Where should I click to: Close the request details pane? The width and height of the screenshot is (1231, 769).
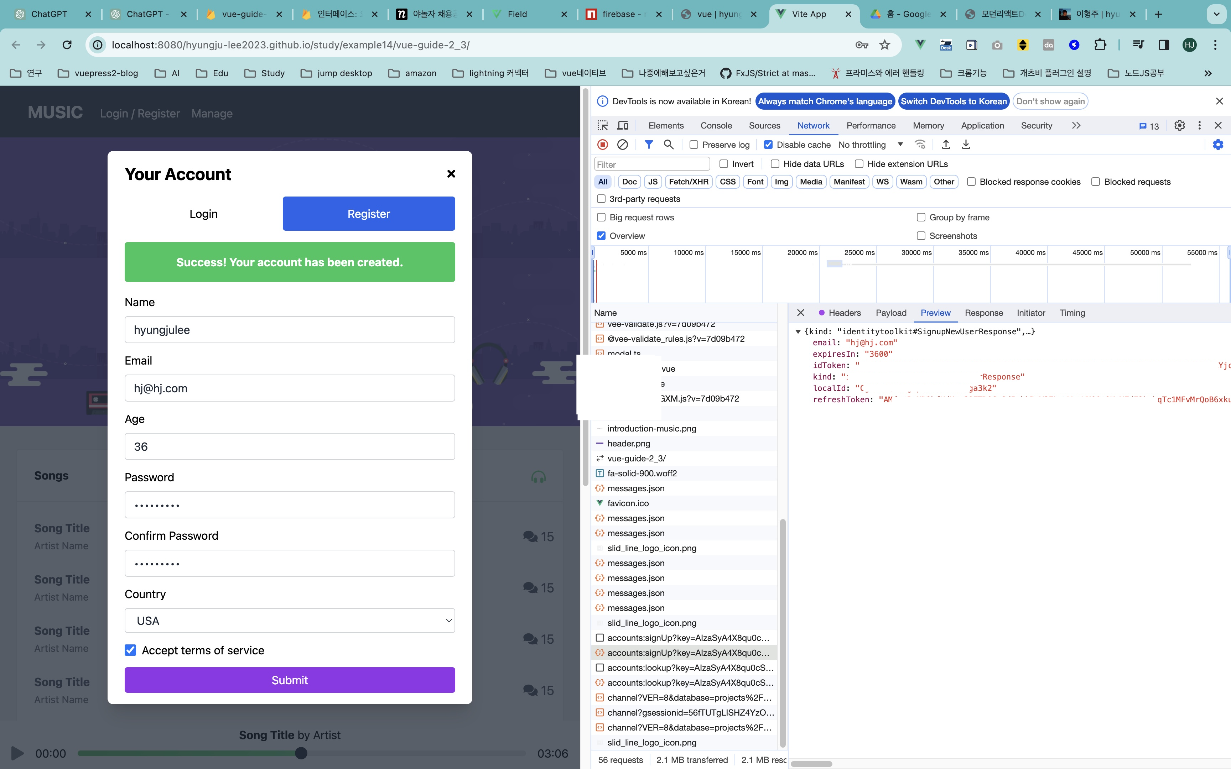(x=800, y=312)
